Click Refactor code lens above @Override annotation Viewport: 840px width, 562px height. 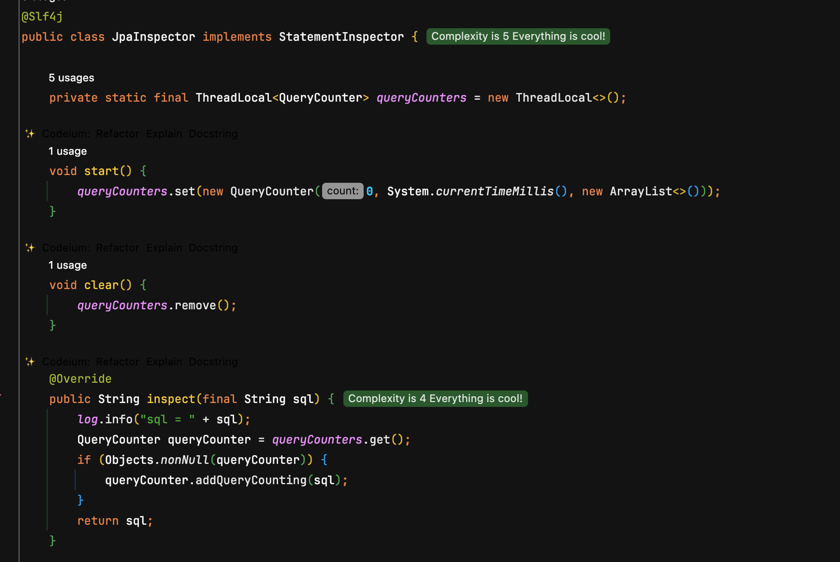(x=117, y=362)
